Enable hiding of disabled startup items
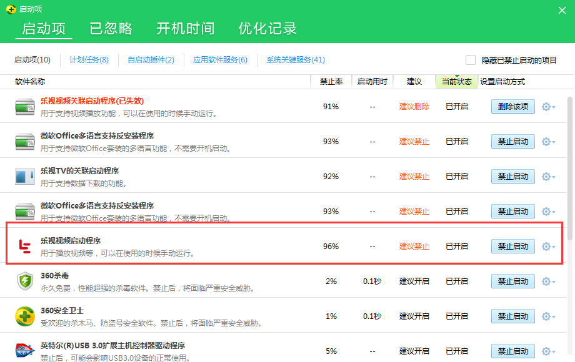This screenshot has height=362, width=575. [x=471, y=59]
